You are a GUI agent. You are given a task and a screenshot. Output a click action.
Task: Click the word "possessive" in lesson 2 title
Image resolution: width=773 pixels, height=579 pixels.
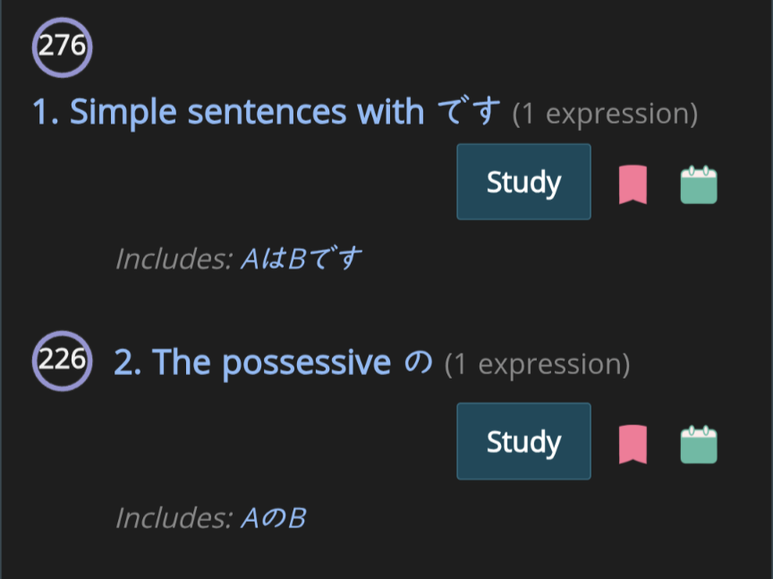306,362
